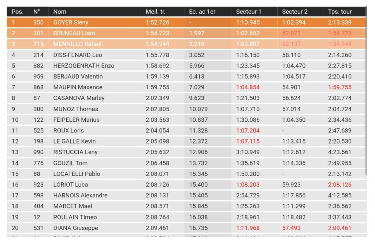Click MAUPIN Maxence's red lap time 1:59.755
Image resolution: width=375 pixels, height=244 pixels.
(339, 87)
